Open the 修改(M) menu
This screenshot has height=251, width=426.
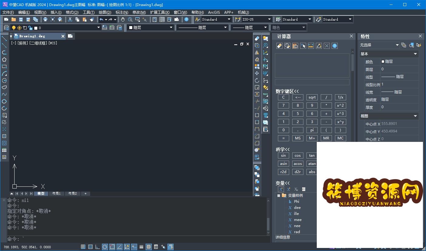(x=139, y=12)
